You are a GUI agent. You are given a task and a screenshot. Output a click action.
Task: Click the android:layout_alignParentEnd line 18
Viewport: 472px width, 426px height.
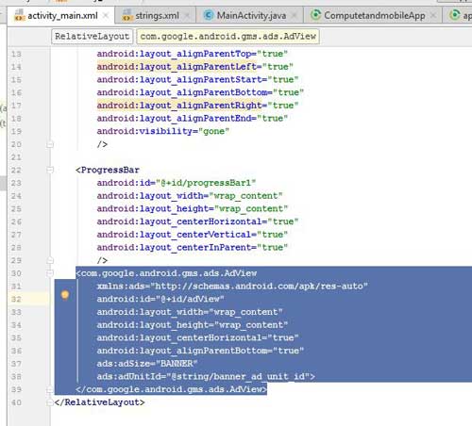pos(193,119)
